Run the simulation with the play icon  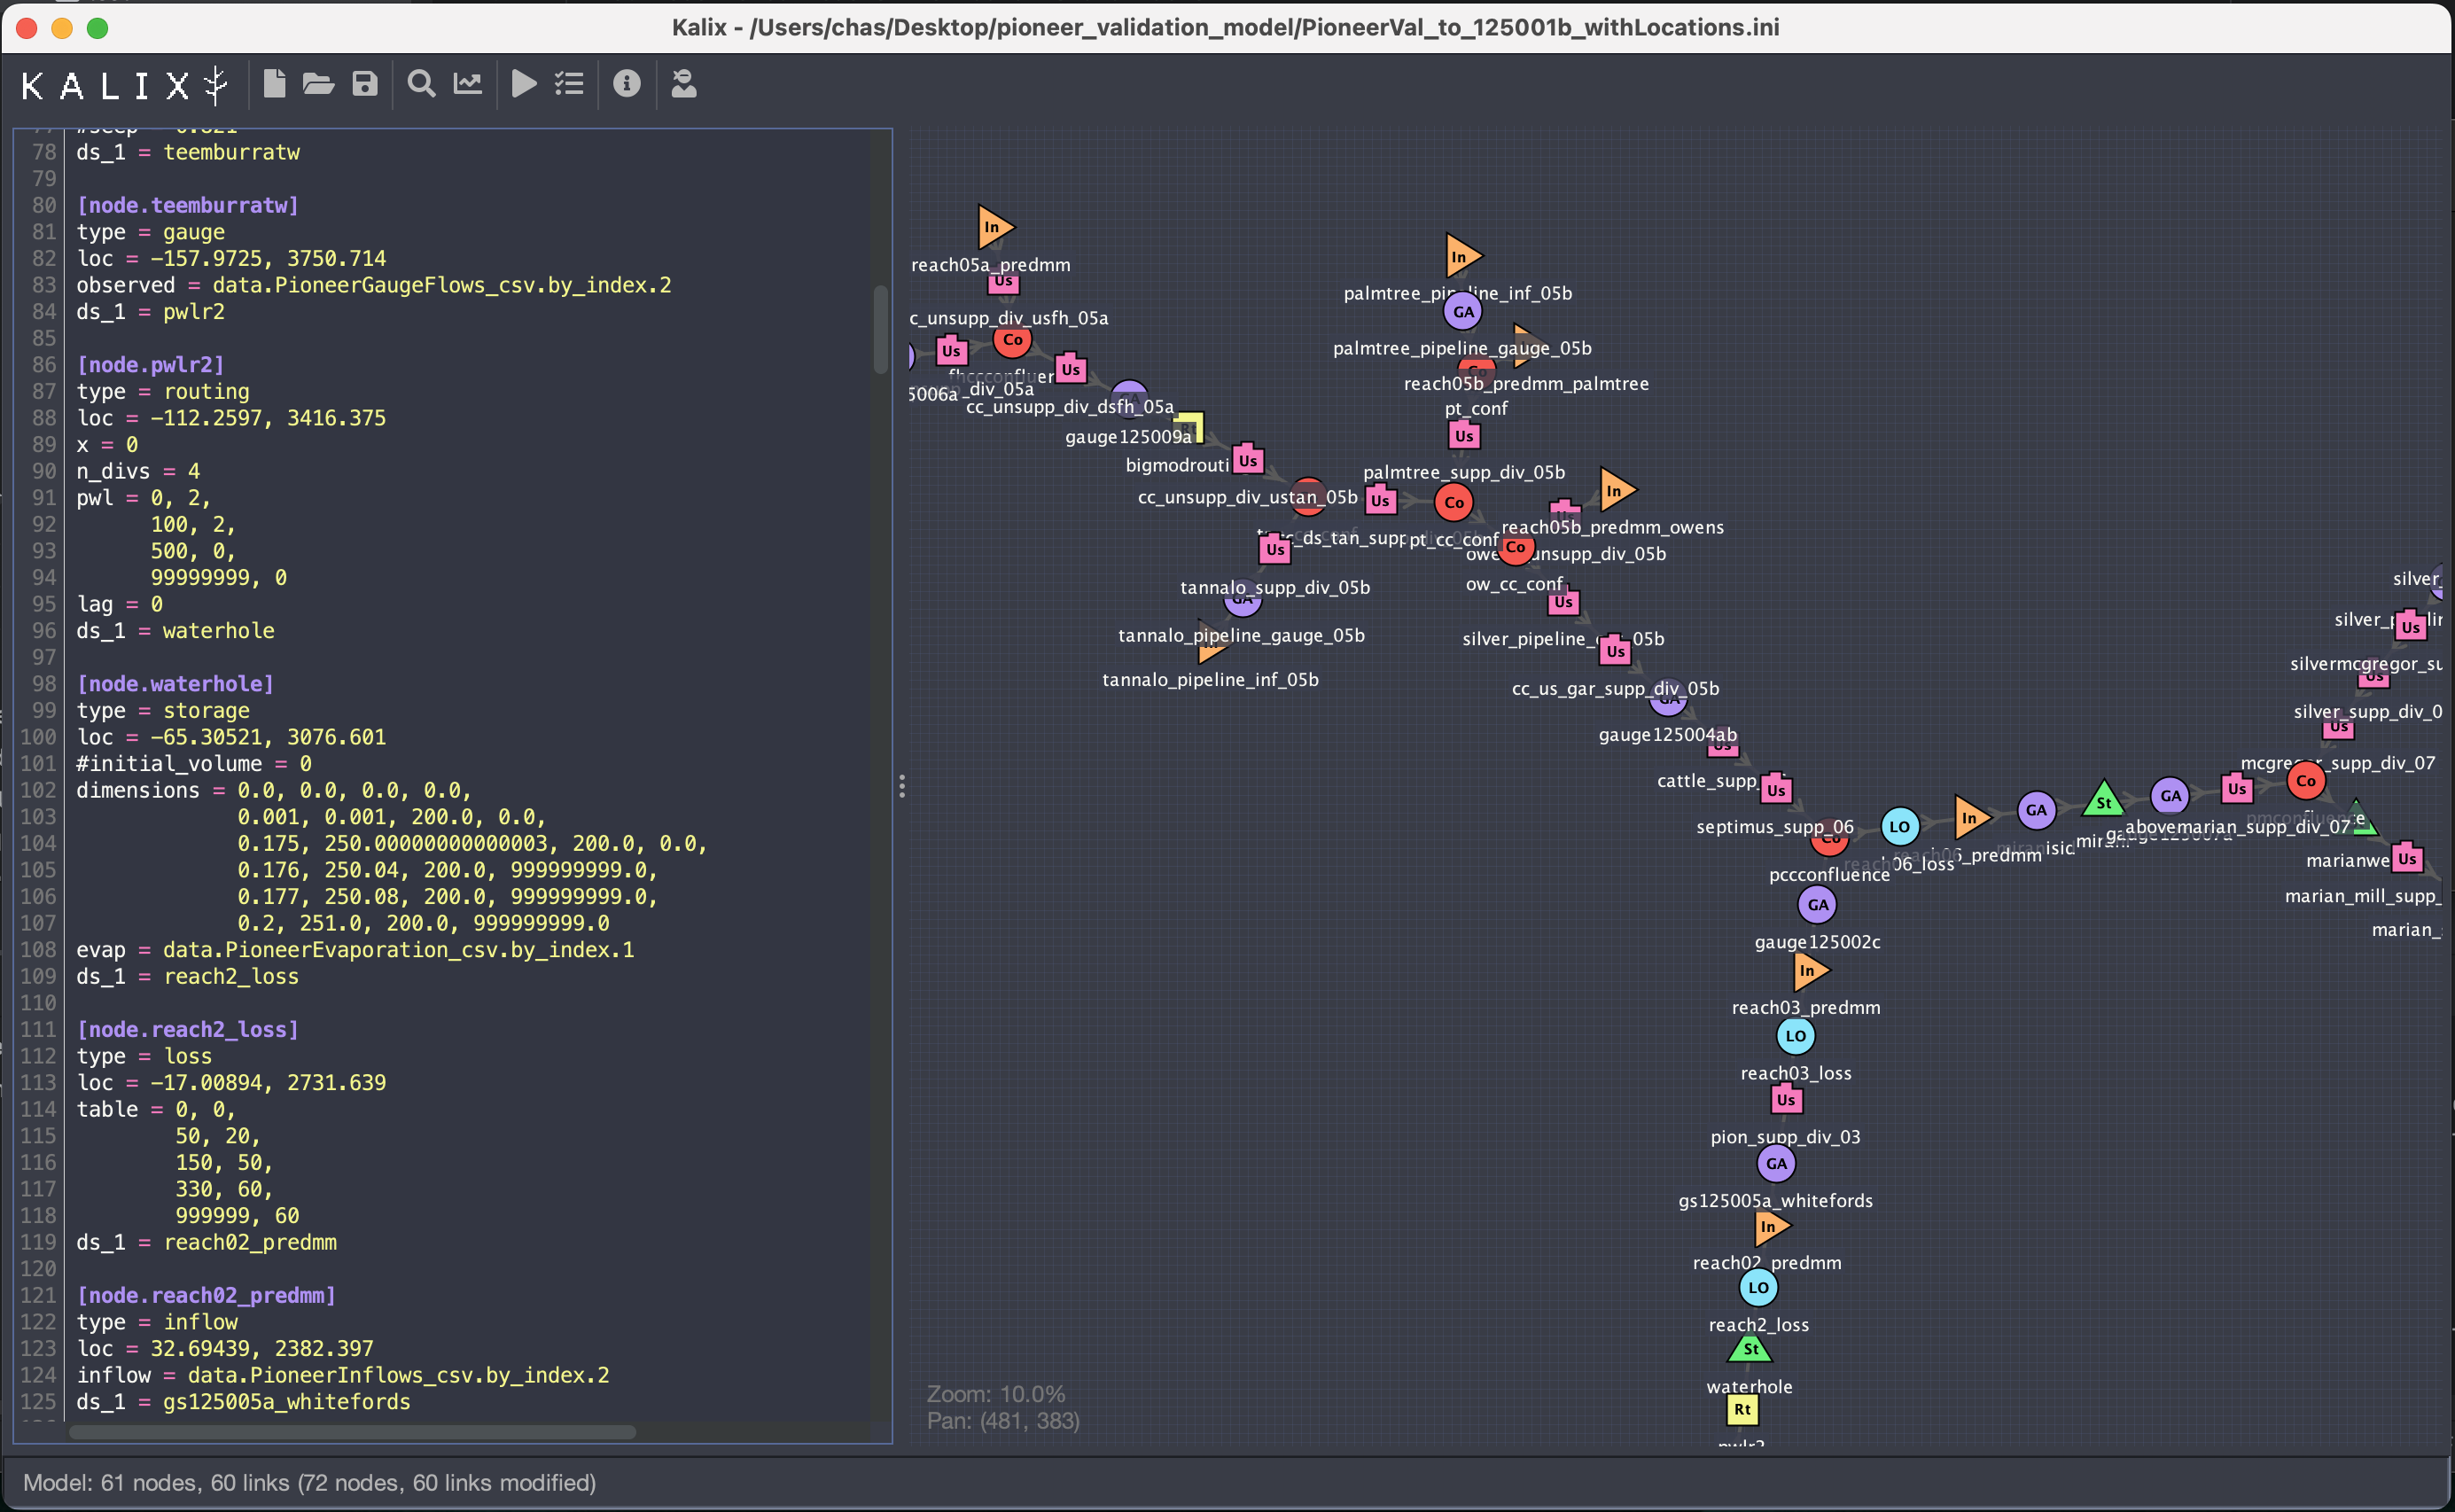point(524,83)
